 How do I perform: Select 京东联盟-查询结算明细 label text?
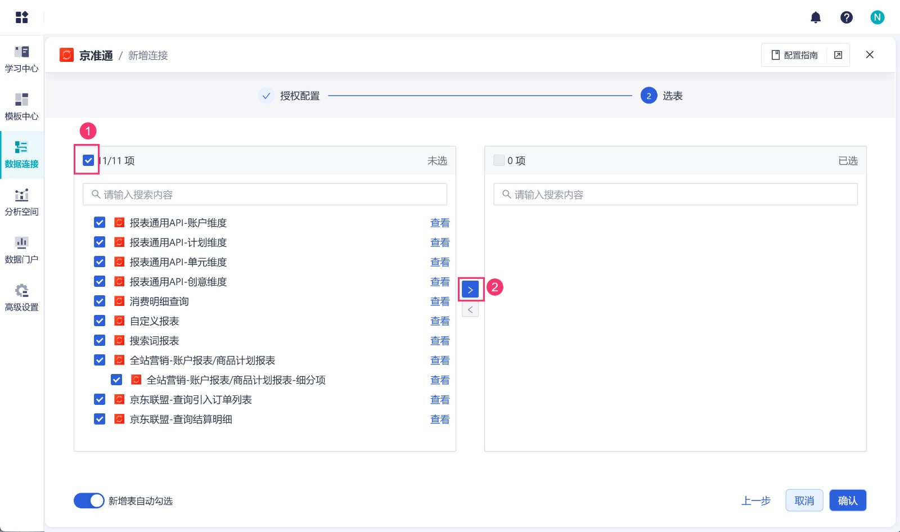coord(181,420)
